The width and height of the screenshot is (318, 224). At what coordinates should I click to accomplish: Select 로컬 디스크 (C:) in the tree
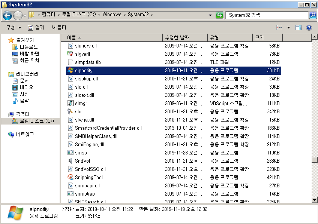coord(37,121)
